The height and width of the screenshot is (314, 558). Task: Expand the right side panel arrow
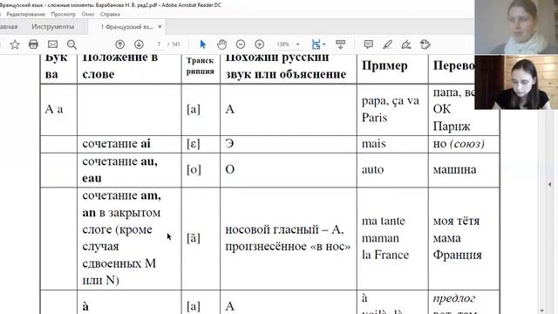(550, 184)
